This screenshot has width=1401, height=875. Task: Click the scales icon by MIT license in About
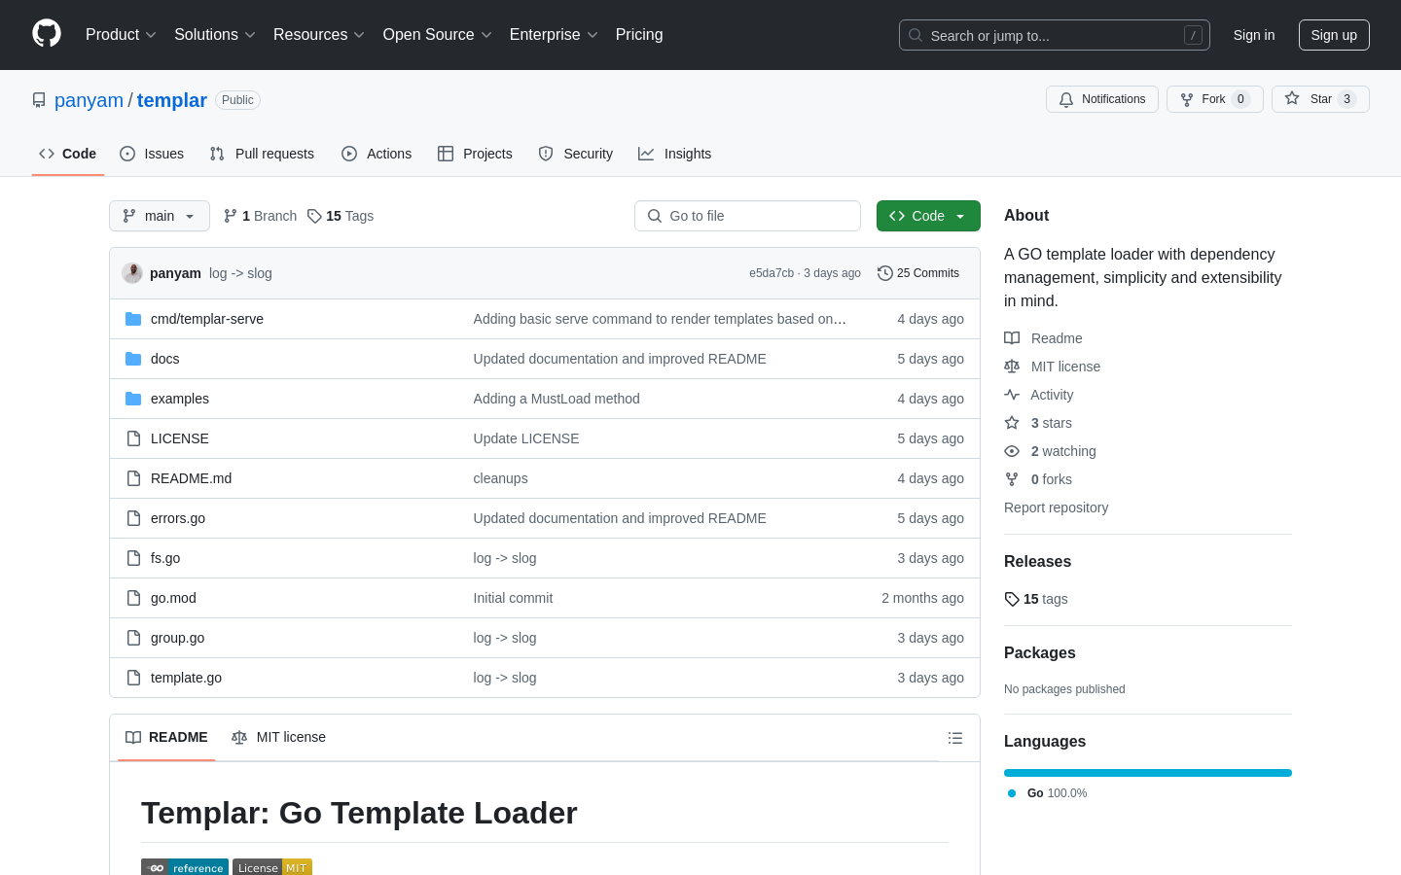1012,367
